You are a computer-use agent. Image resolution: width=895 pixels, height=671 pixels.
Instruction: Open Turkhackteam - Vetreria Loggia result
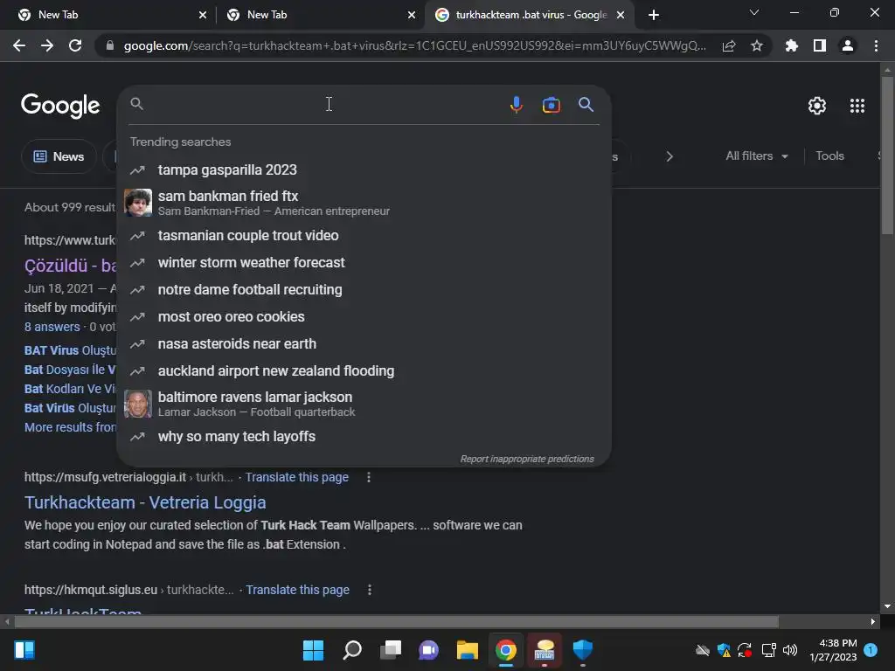(x=145, y=502)
